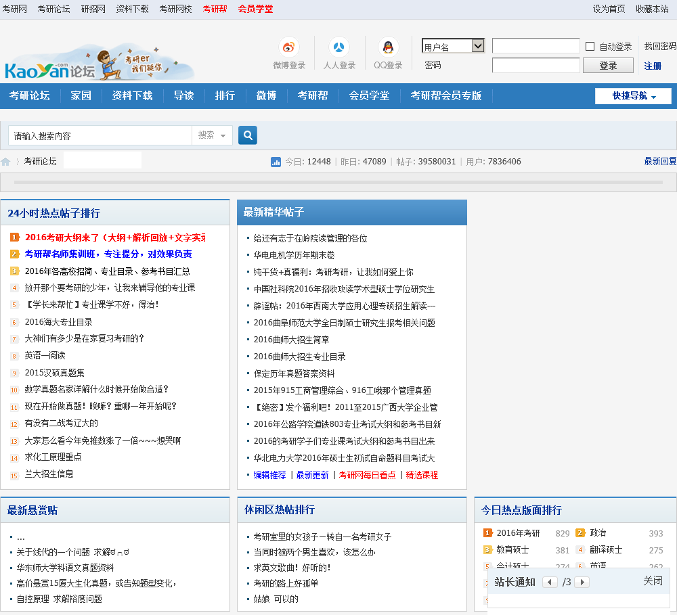Click the Kaoyan forum logo
Image resolution: width=677 pixels, height=615 pixels.
point(98,62)
